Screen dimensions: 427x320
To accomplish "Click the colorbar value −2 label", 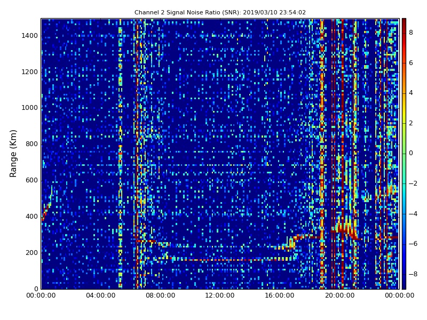I will point(413,183).
